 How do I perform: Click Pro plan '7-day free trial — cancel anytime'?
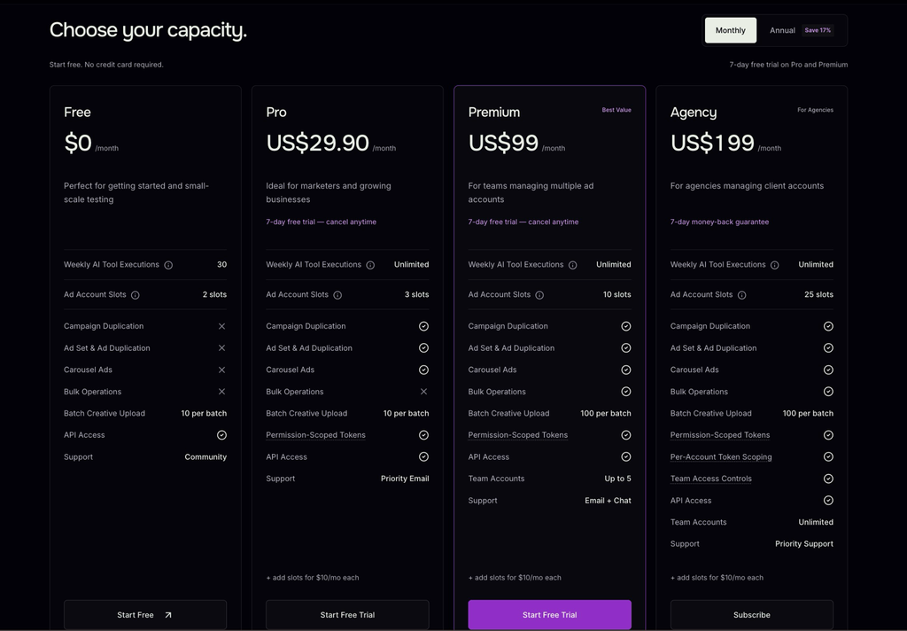pyautogui.click(x=321, y=222)
